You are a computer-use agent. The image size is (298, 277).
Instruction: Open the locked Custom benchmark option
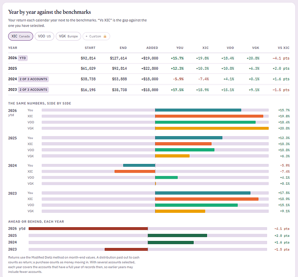point(96,36)
